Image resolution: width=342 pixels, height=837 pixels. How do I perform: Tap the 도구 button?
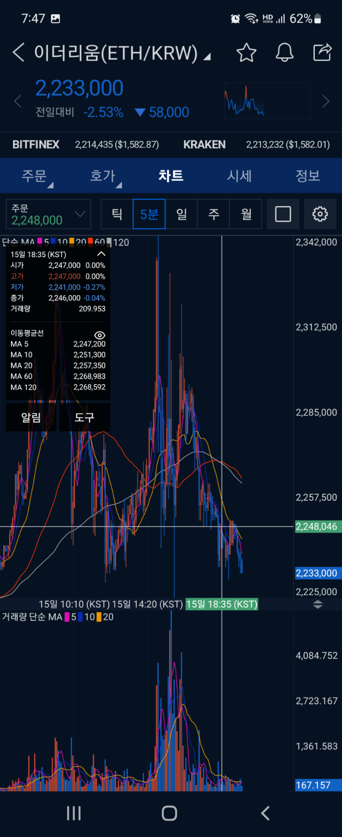click(84, 417)
